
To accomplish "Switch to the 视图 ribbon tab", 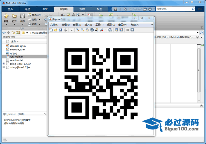I will tap(99, 9).
